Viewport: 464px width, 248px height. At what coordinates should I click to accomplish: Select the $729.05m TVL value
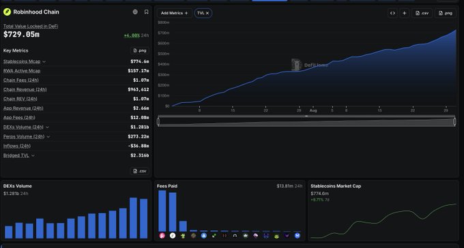click(x=21, y=35)
